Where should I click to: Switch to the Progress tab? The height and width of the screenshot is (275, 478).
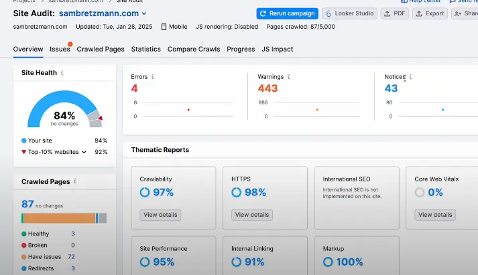click(241, 49)
